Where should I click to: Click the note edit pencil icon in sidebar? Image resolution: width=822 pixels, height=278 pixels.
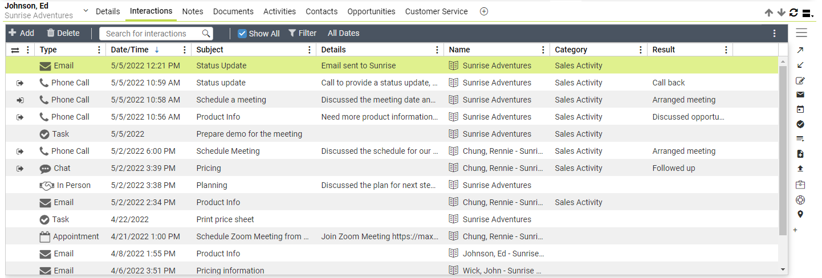coord(800,80)
